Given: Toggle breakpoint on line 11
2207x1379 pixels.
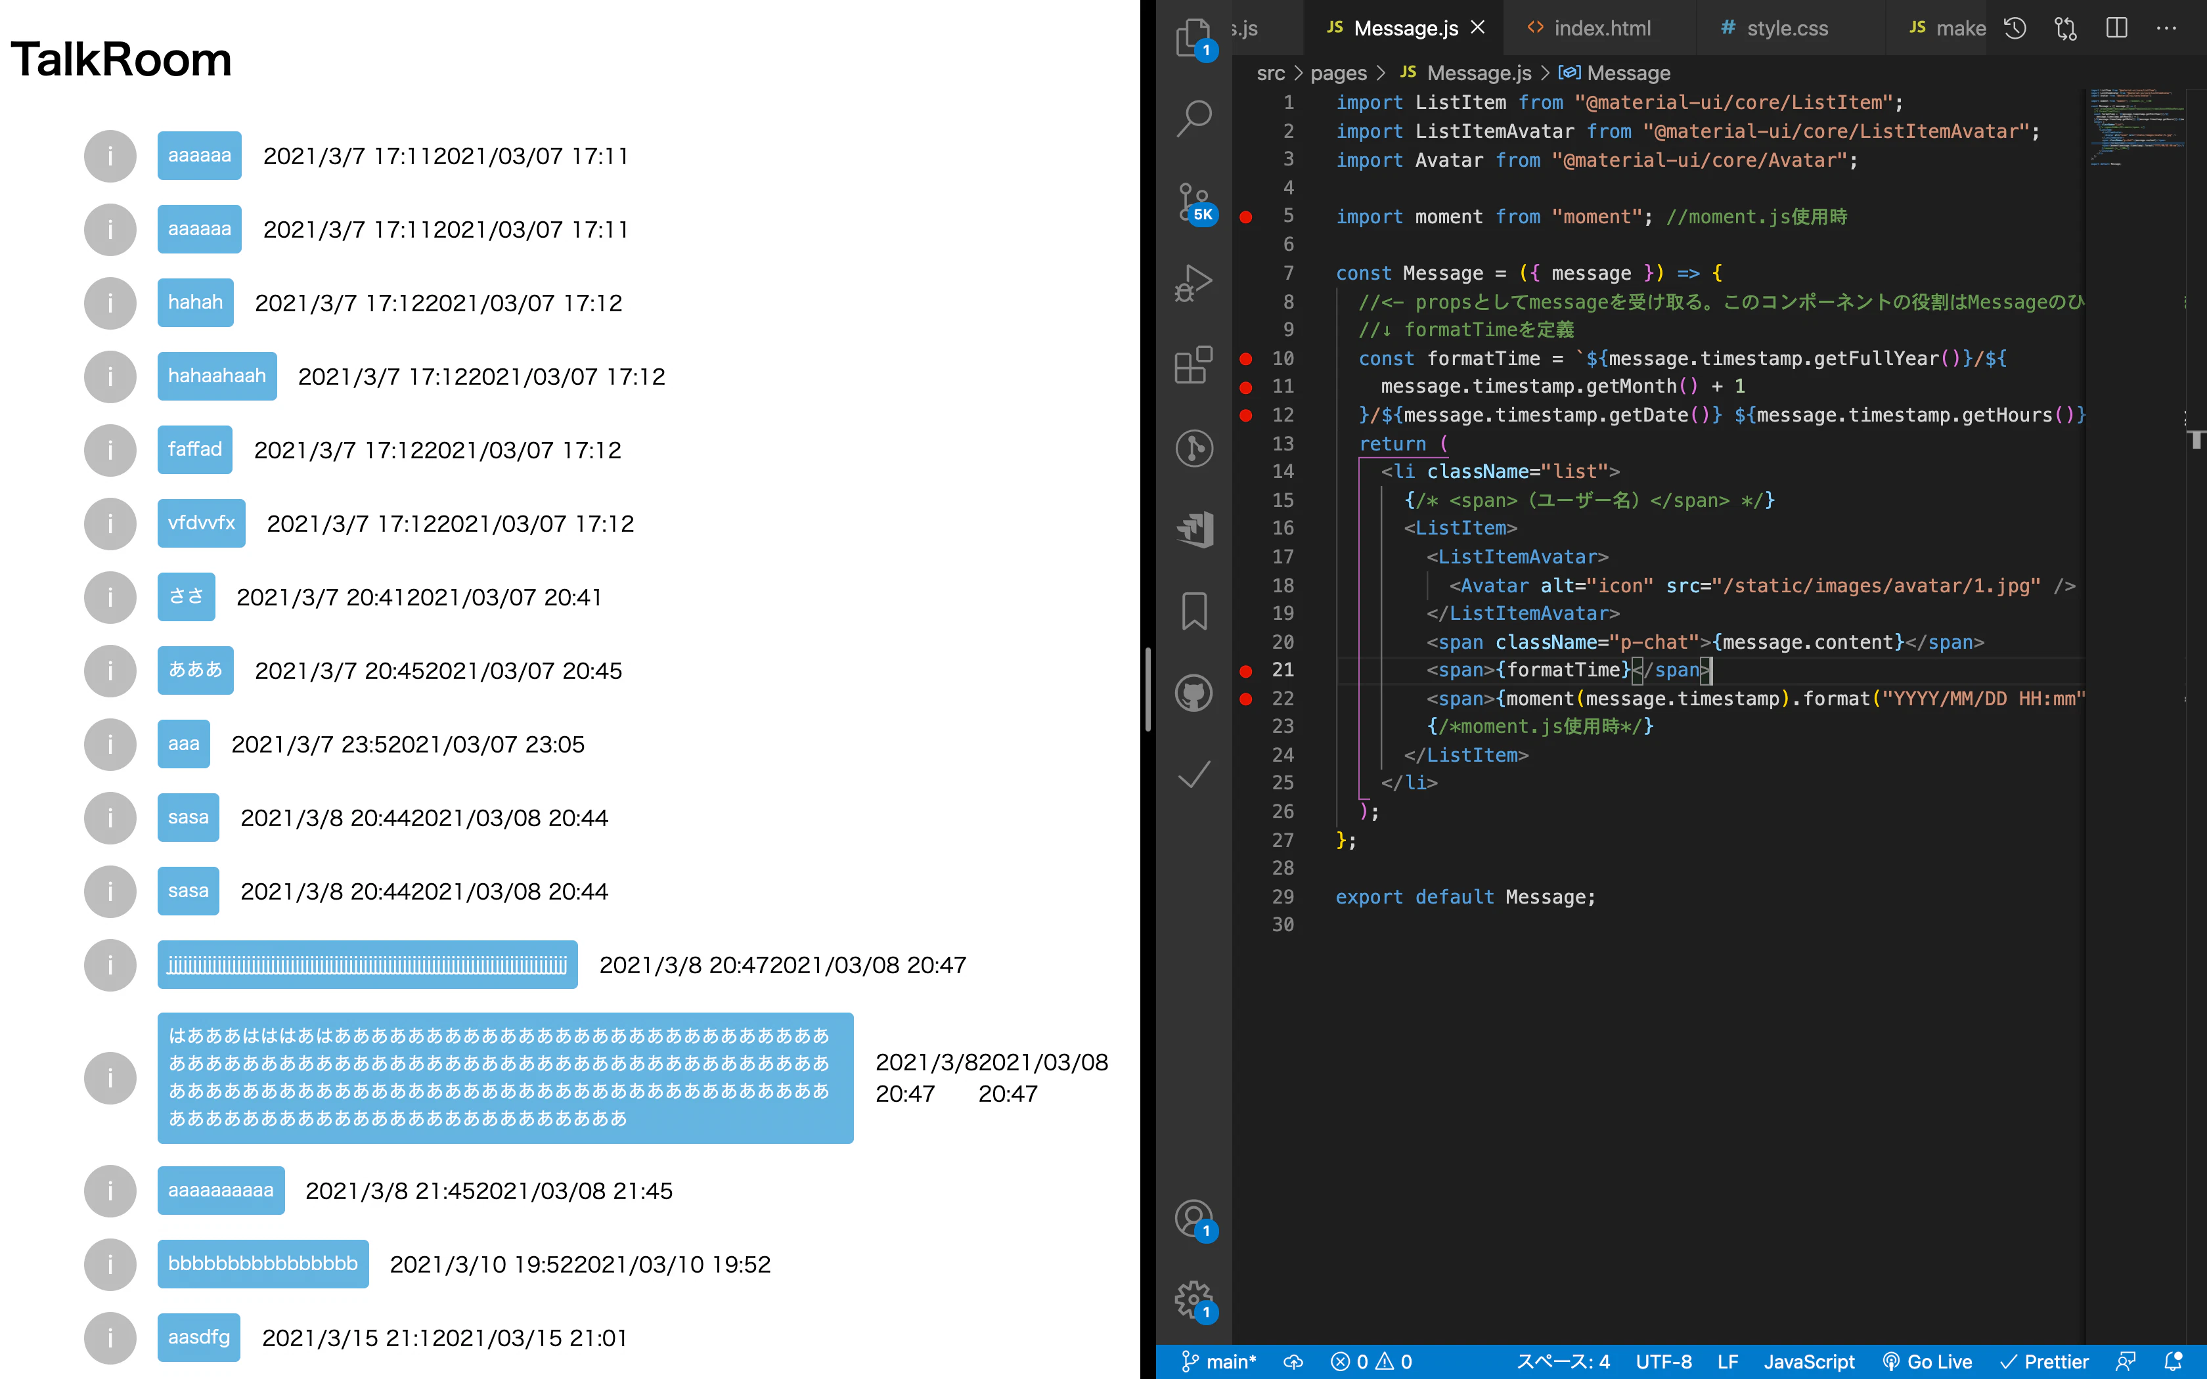Looking at the screenshot, I should point(1246,387).
